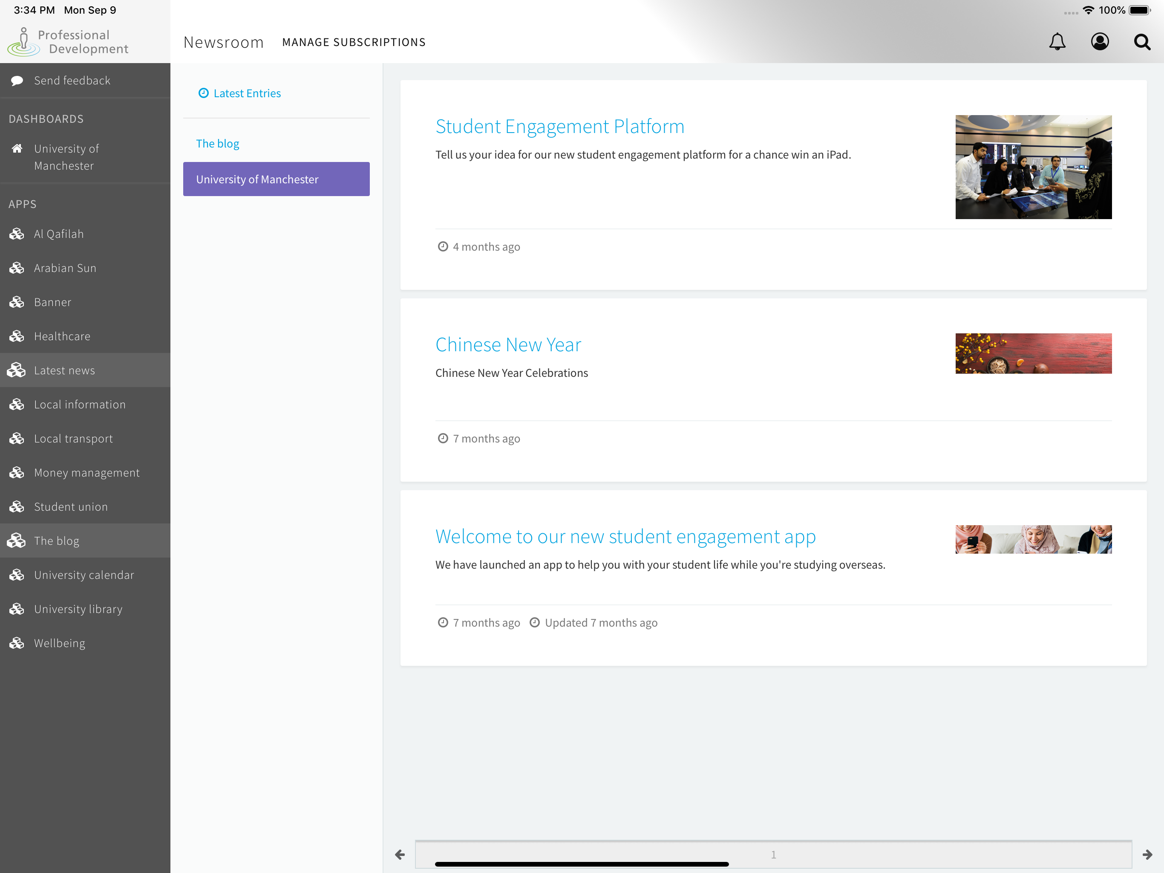The width and height of the screenshot is (1164, 873).
Task: Click the Local information app icon
Action: [17, 405]
